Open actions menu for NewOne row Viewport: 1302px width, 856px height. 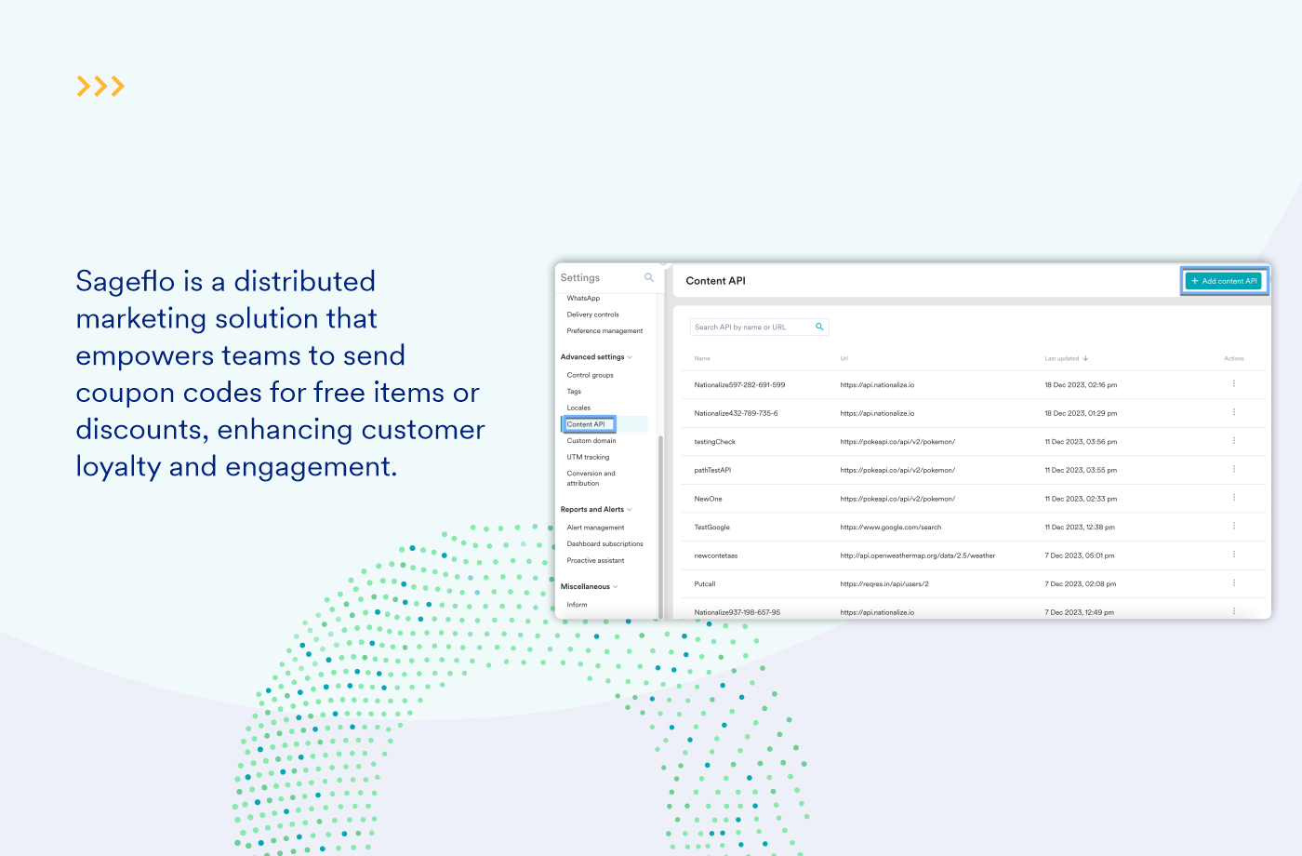pyautogui.click(x=1234, y=498)
